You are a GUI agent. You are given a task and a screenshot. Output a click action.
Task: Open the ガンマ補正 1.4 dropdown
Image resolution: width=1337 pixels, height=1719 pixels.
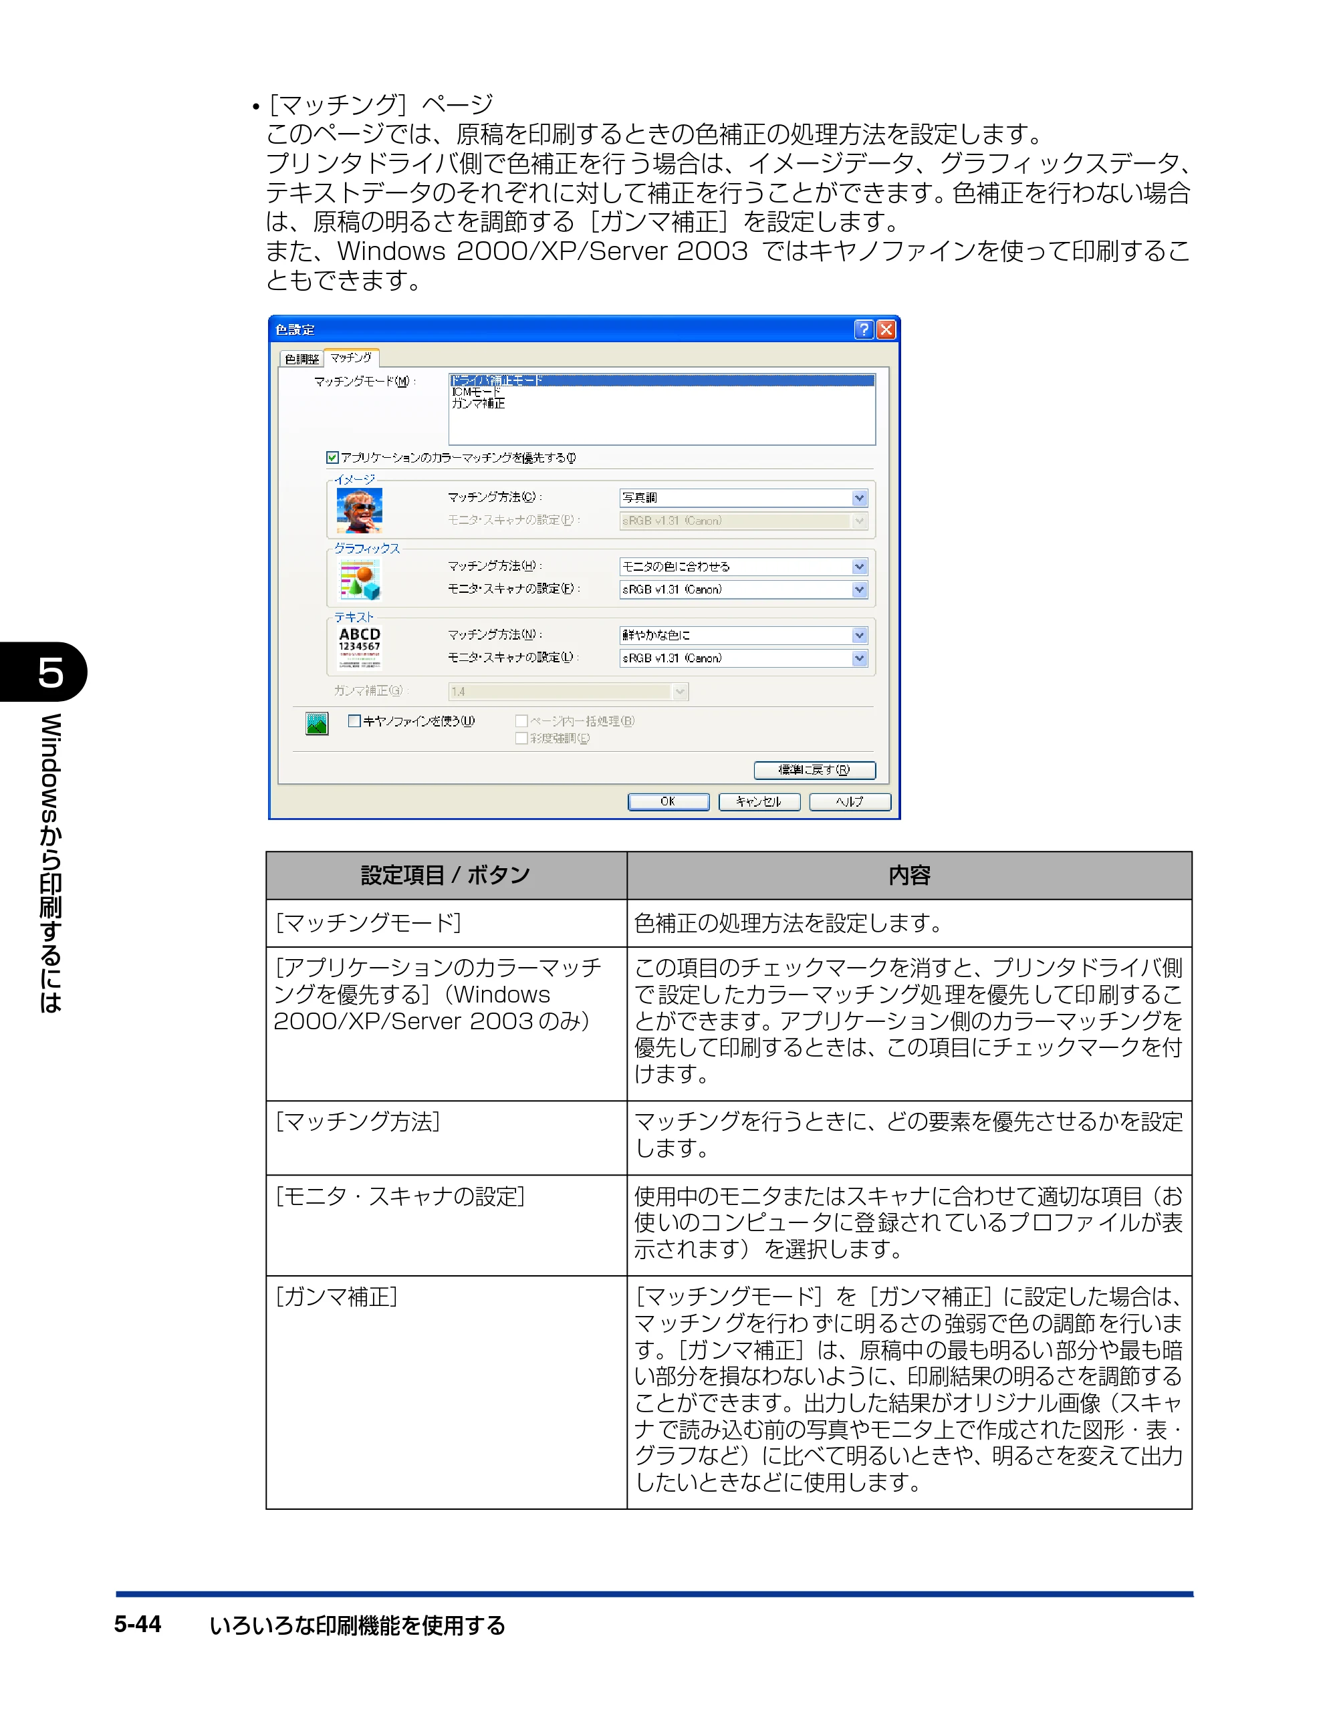tap(568, 691)
